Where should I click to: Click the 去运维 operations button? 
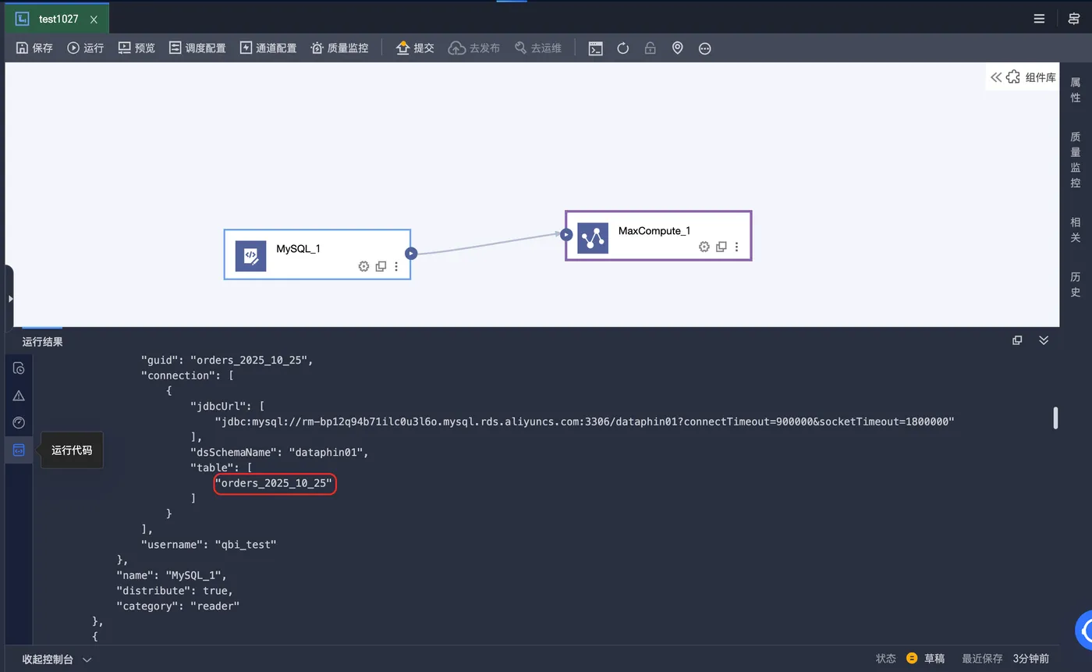538,48
